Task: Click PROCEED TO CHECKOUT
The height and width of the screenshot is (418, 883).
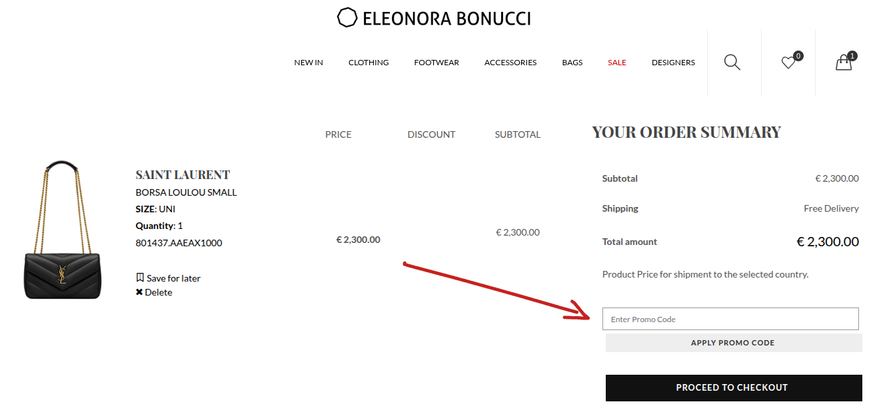Action: coord(732,387)
